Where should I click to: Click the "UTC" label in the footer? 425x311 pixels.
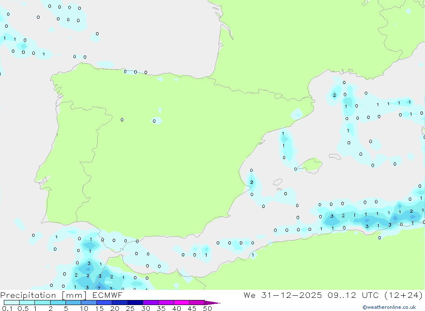370,295
